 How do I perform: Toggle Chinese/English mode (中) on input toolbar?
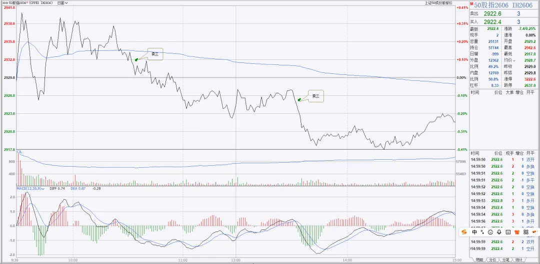[x=474, y=233]
